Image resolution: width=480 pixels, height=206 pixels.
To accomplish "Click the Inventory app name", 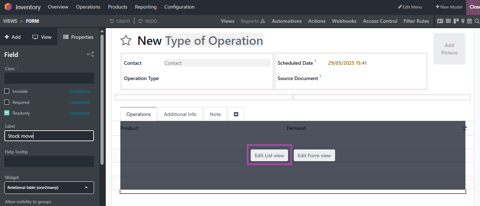I will (x=28, y=7).
